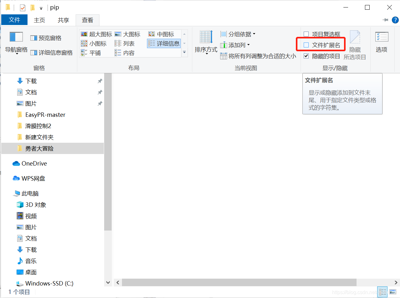Choose 详细信息 layout
Viewport: 400px width, 298px height.
(x=164, y=43)
